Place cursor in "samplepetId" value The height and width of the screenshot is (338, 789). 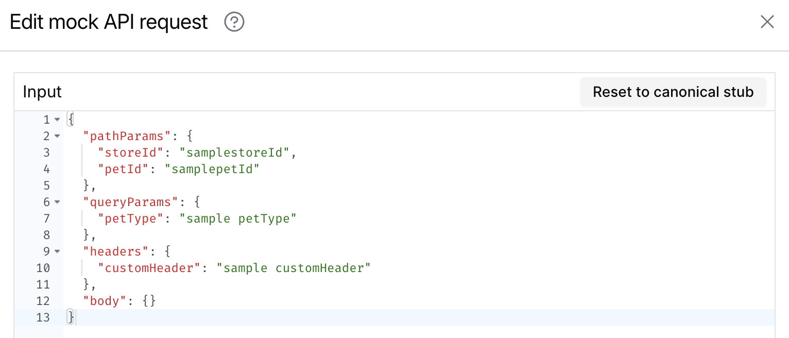[x=212, y=169]
